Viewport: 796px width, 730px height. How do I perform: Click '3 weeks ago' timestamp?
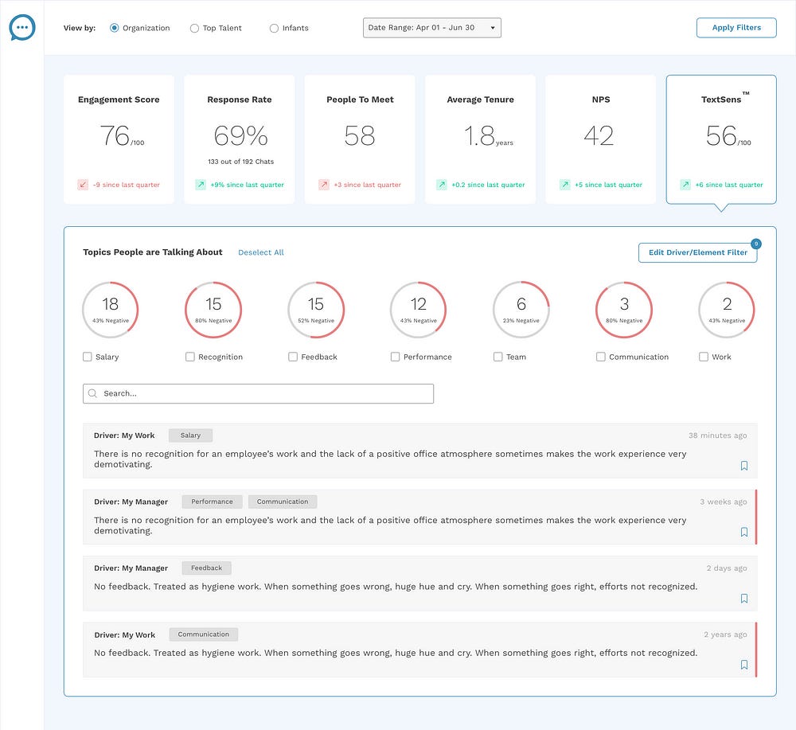tap(724, 502)
